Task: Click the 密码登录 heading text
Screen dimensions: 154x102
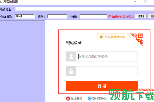Action: click(x=74, y=43)
